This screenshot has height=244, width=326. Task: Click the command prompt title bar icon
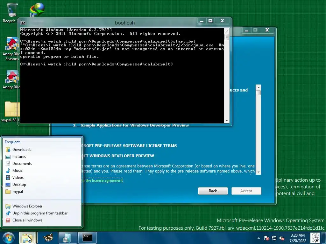coord(23,23)
